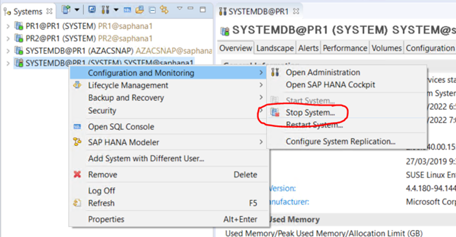456x237 pixels.
Task: Click the 4.4.180-94.144 version value
Action: [431, 188]
